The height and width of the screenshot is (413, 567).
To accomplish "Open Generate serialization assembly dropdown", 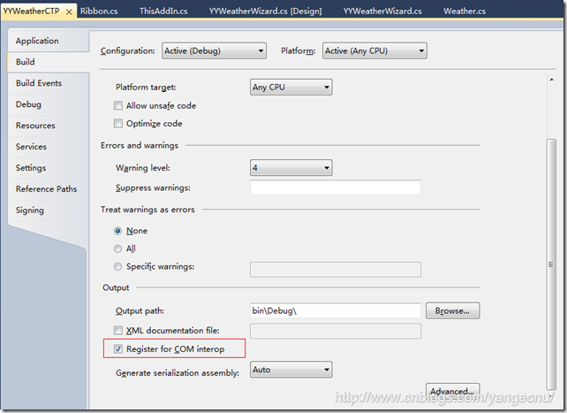I will click(291, 370).
